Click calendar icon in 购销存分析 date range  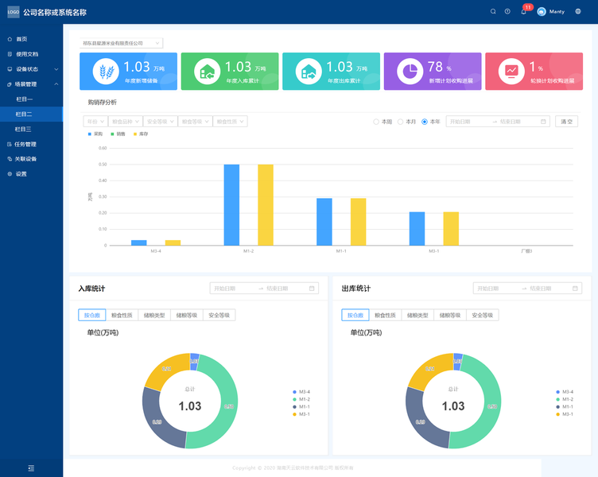coord(543,122)
